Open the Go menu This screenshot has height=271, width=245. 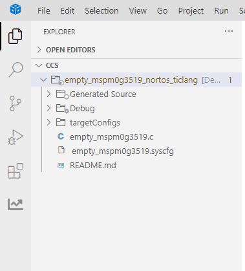pos(162,10)
